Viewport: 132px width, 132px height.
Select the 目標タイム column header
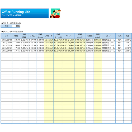tap(40, 36)
